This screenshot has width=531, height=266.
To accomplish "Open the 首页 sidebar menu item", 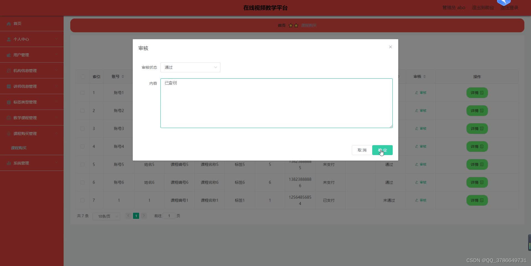I will click(x=32, y=23).
